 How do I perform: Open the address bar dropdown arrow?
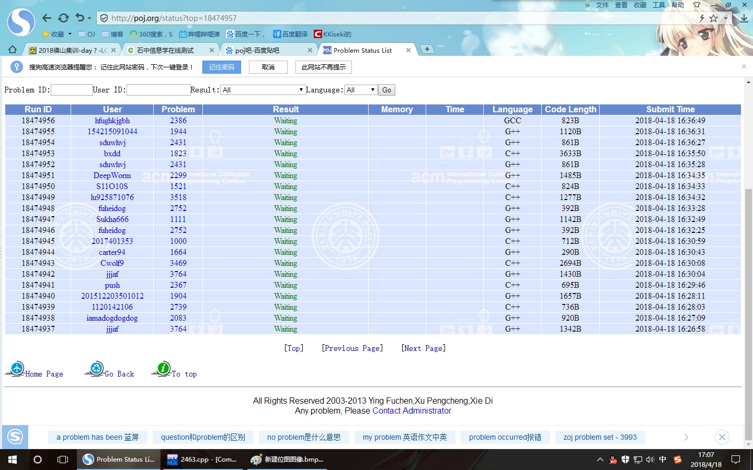(x=725, y=18)
